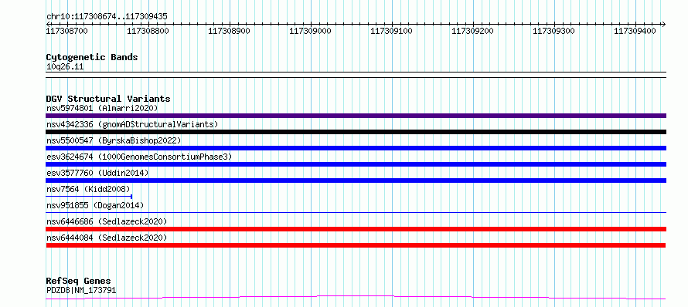Open variant esv3577760 (Uddin2014) label
This screenshot has width=688, height=307.
pos(97,173)
